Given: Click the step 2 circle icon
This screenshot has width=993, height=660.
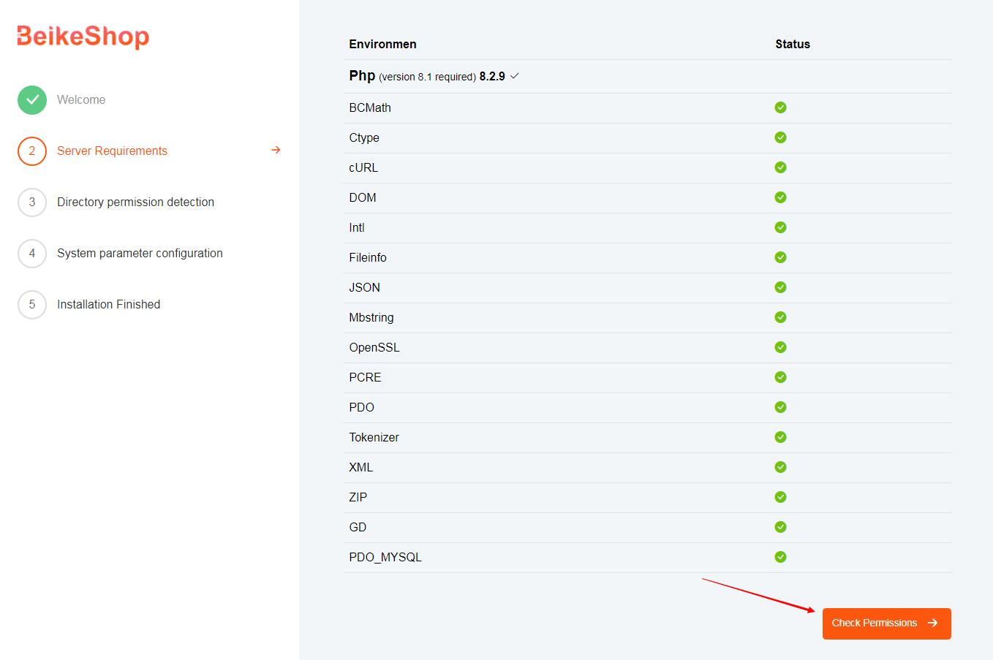Looking at the screenshot, I should 32,151.
